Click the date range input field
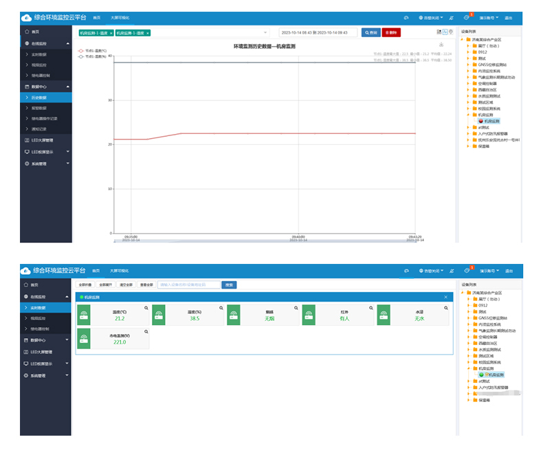Screen dimensions: 543x457 click(318, 32)
